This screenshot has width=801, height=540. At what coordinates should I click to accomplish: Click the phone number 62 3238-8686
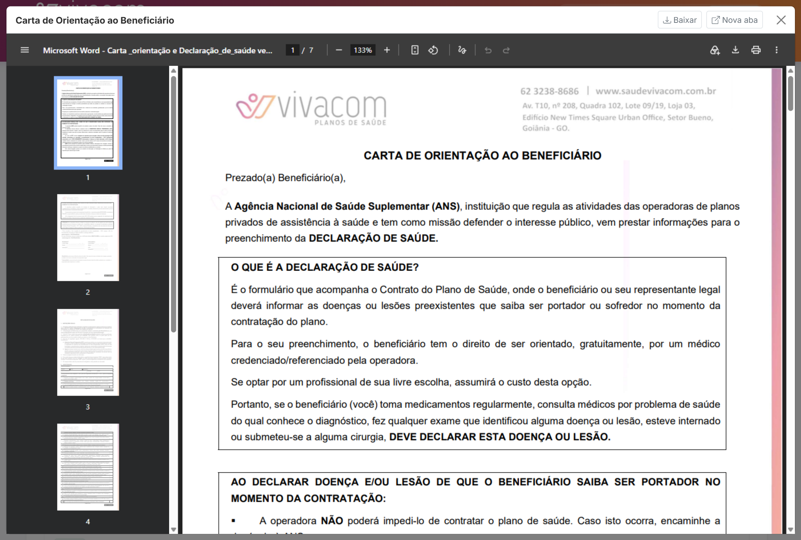(549, 91)
